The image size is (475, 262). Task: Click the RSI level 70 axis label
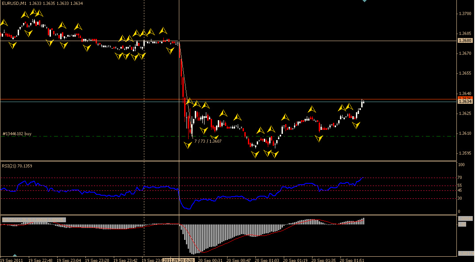point(461,178)
